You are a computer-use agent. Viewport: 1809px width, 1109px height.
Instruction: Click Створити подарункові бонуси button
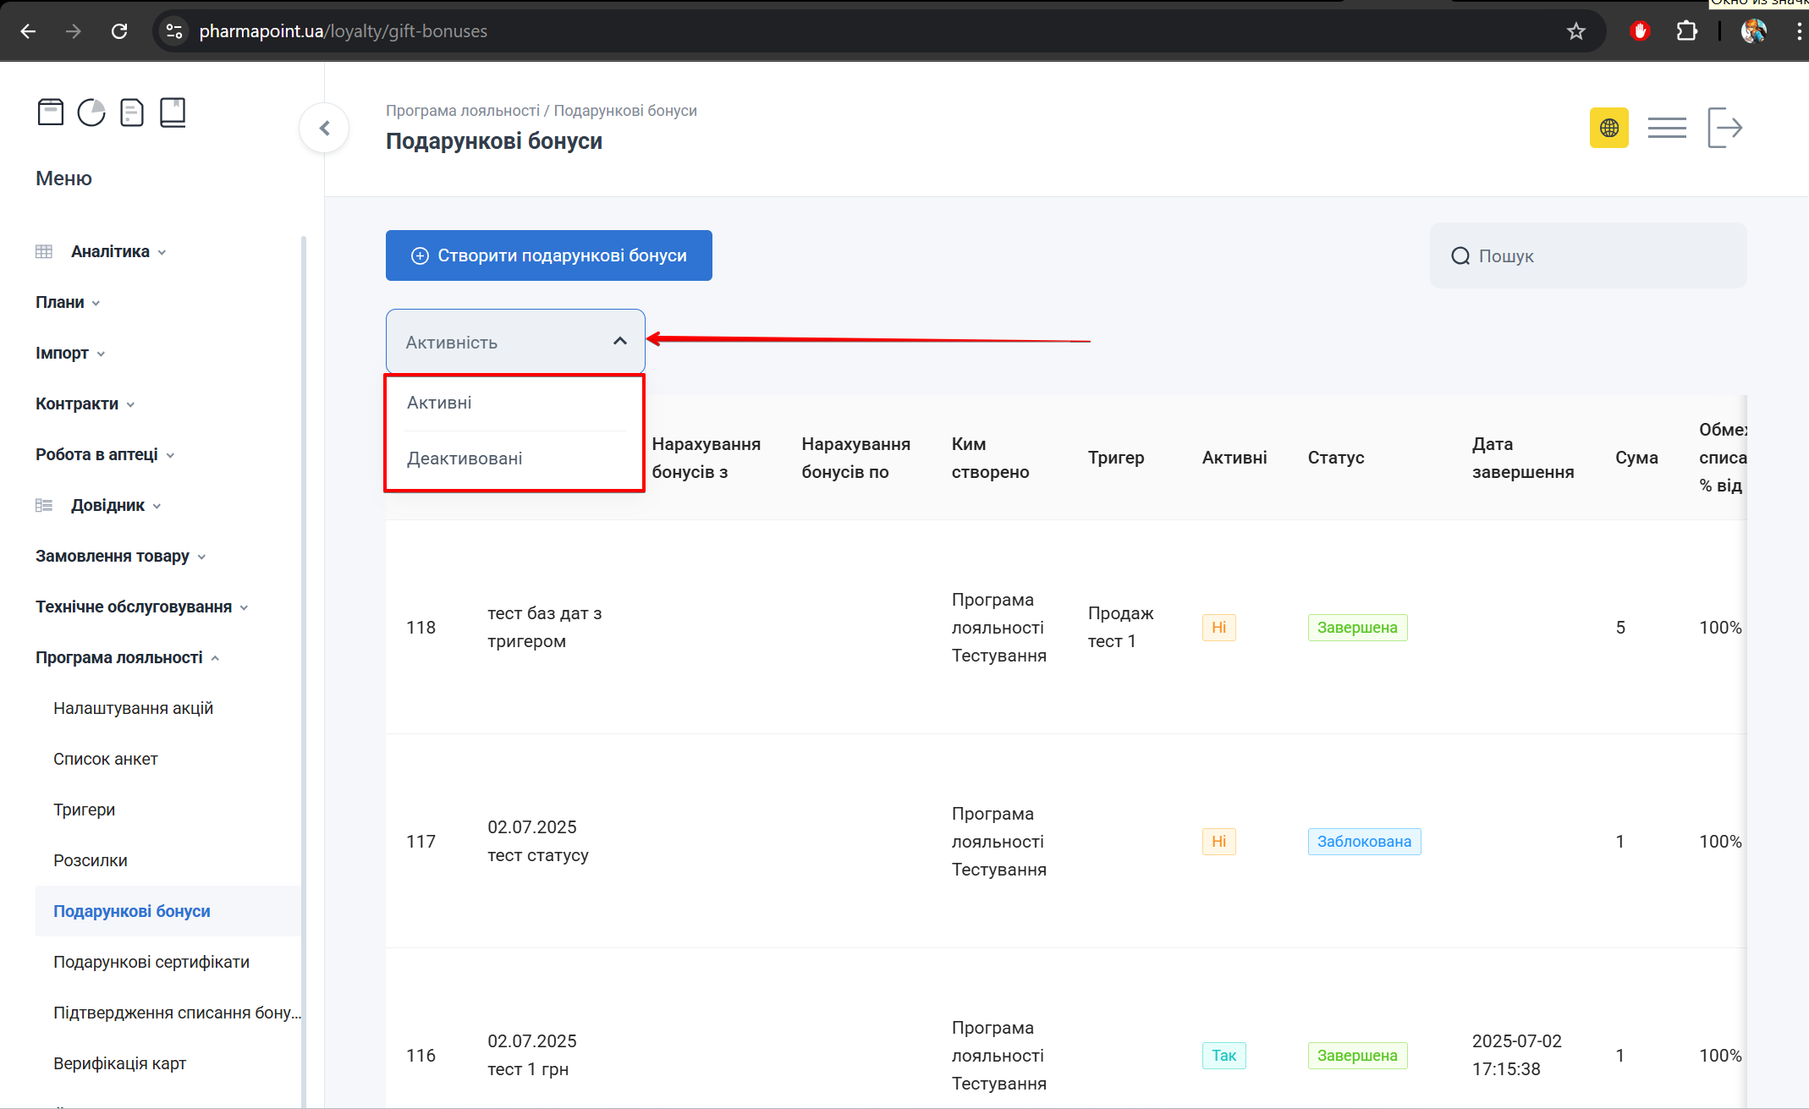(549, 255)
